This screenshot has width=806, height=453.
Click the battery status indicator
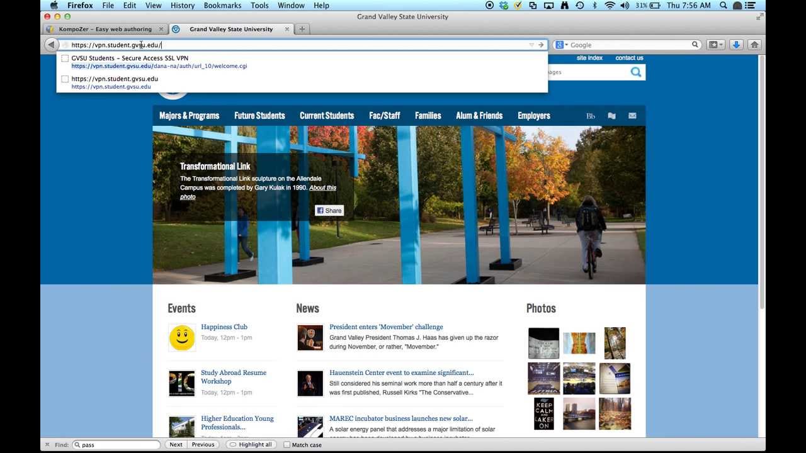(649, 5)
